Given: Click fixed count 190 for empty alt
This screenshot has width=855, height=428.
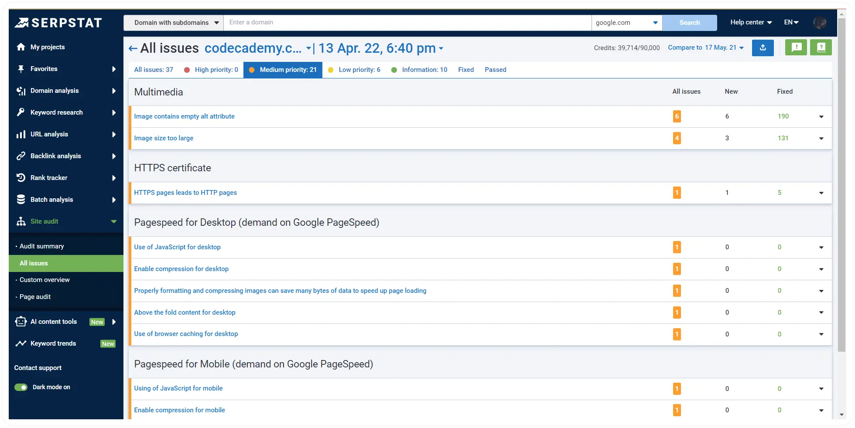Looking at the screenshot, I should click(783, 116).
